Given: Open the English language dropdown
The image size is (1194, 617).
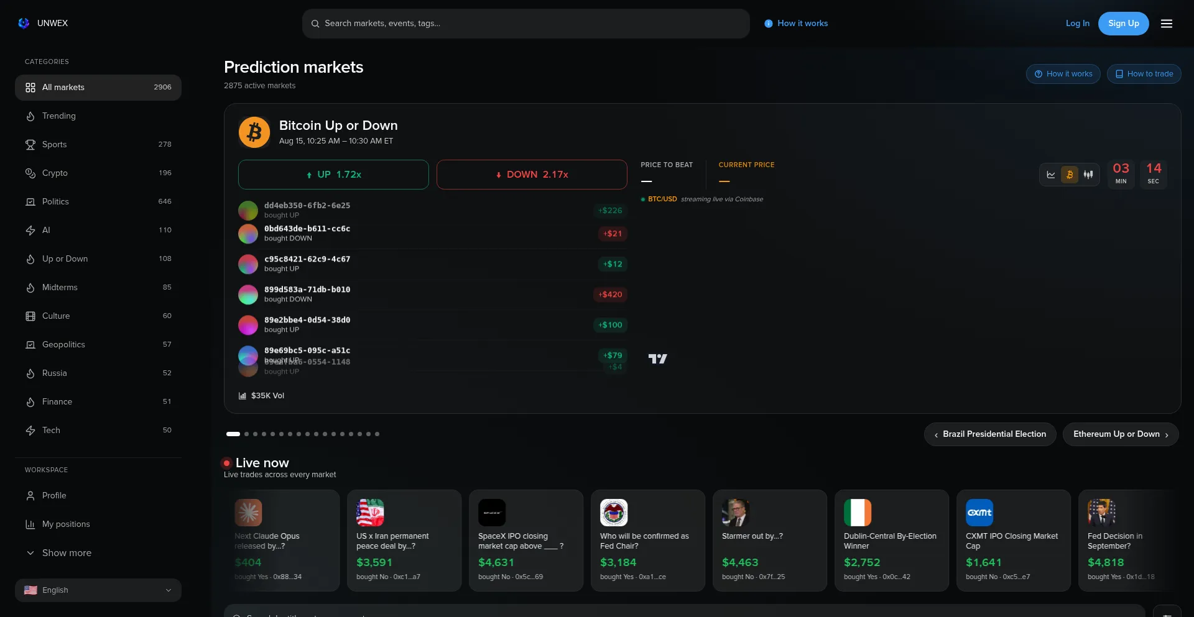Looking at the screenshot, I should pyautogui.click(x=98, y=590).
